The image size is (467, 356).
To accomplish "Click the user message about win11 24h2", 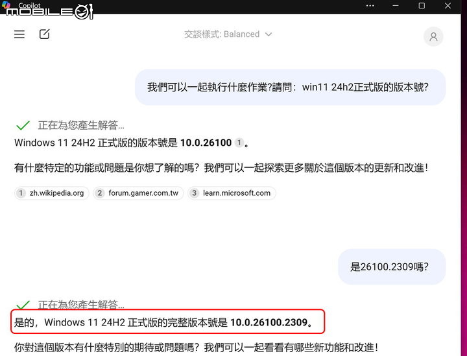I will click(x=290, y=87).
